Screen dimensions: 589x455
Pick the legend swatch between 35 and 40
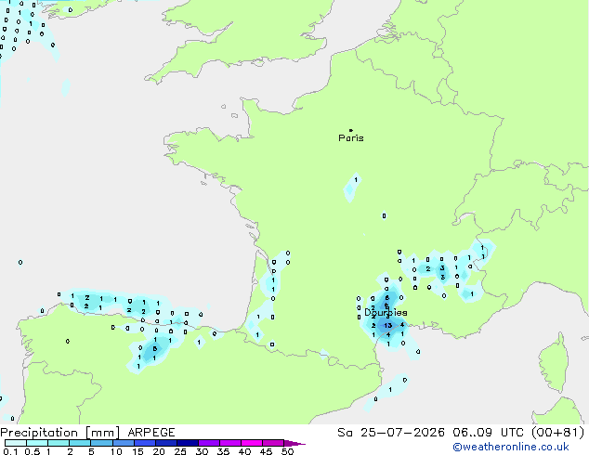[230, 443]
